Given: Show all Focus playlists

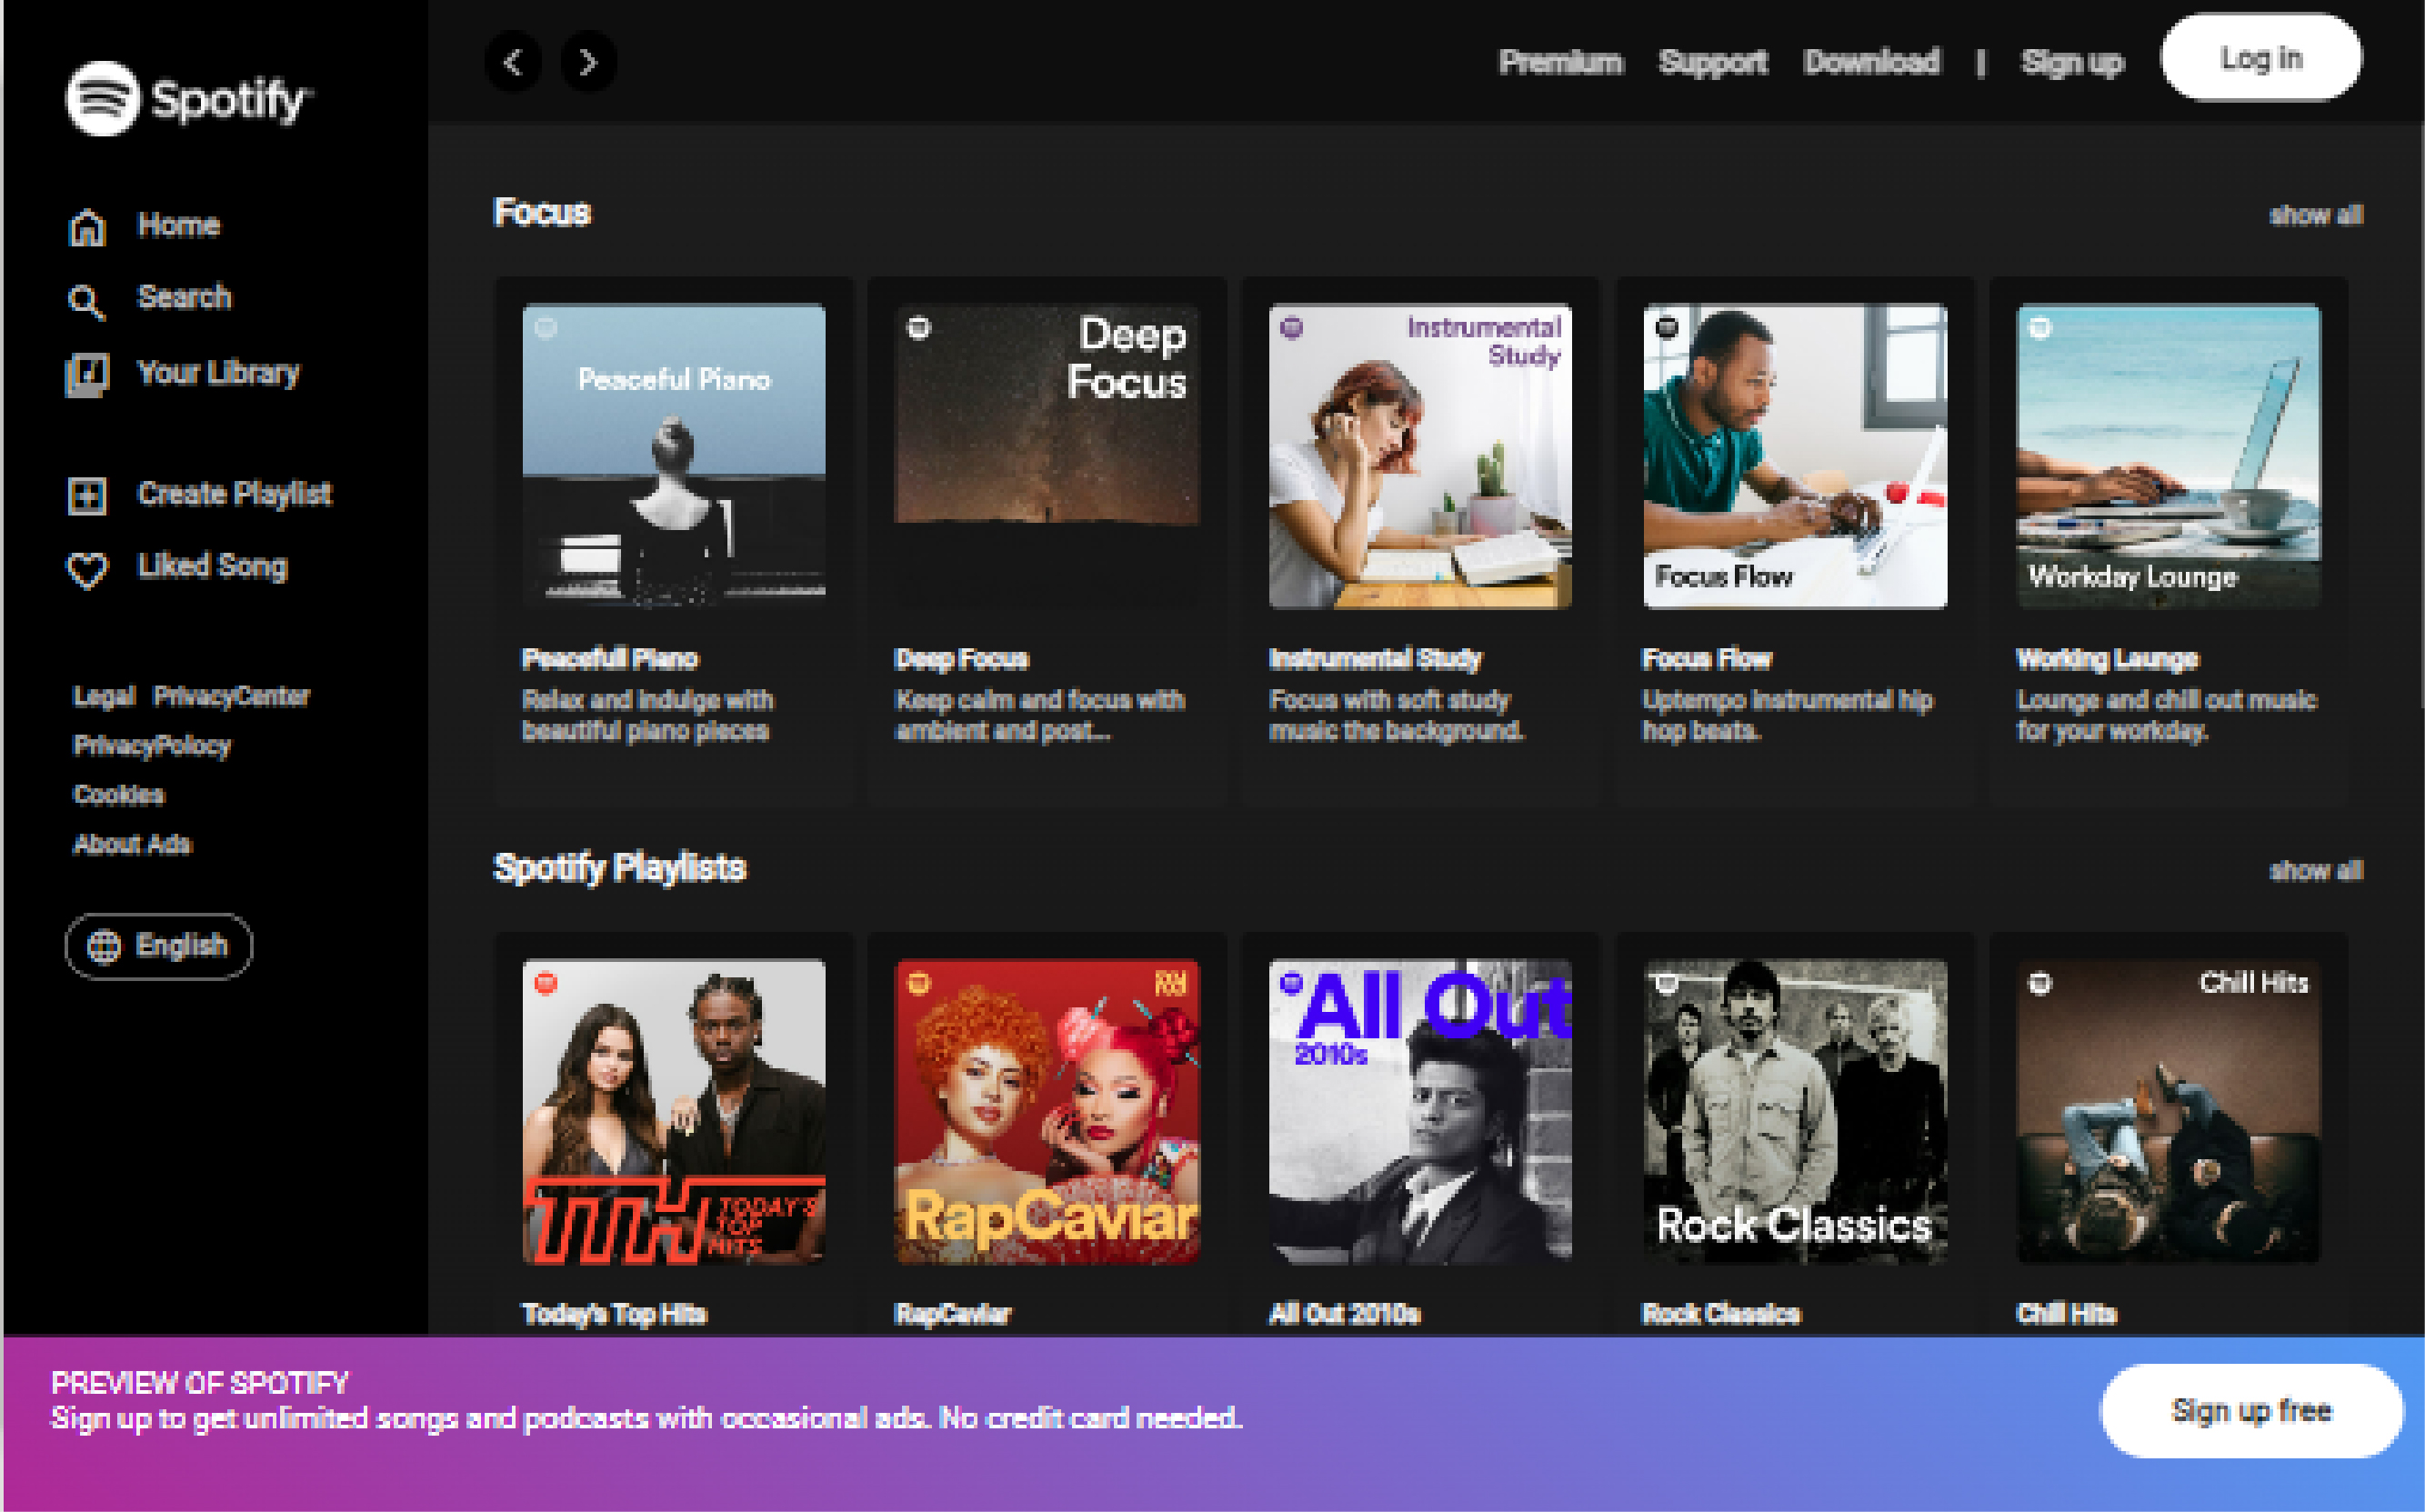Looking at the screenshot, I should [2315, 215].
